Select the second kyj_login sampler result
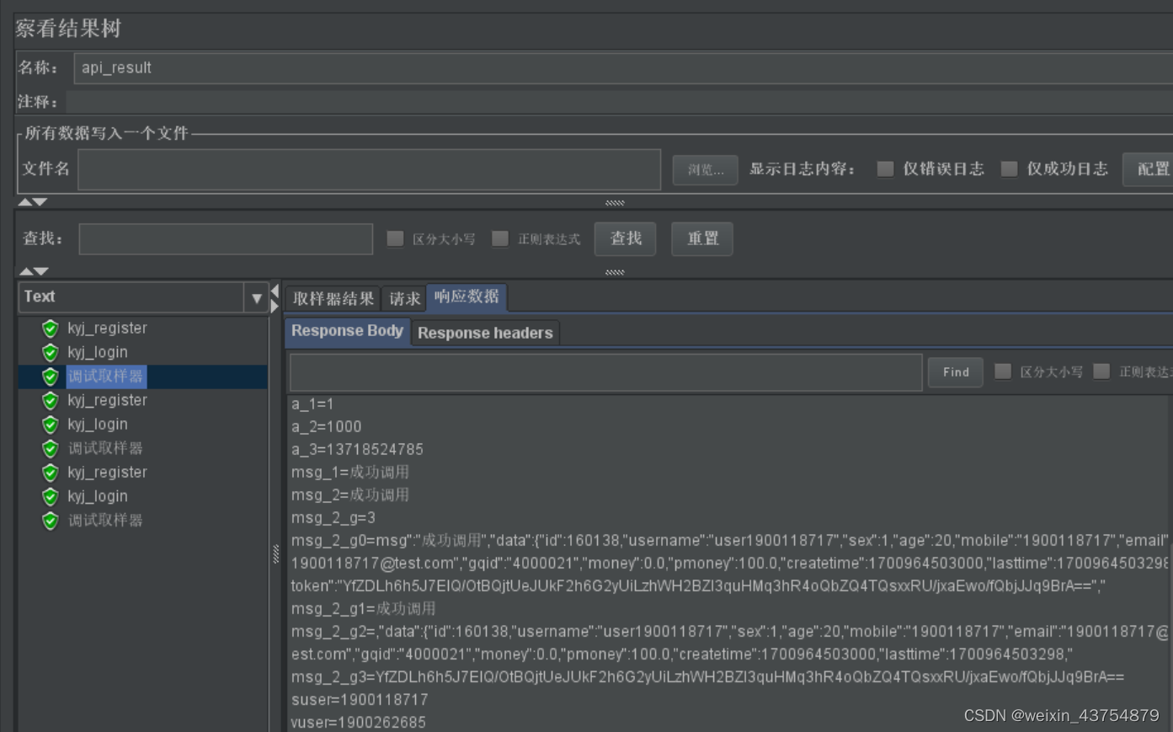Image resolution: width=1173 pixels, height=732 pixels. pos(98,425)
